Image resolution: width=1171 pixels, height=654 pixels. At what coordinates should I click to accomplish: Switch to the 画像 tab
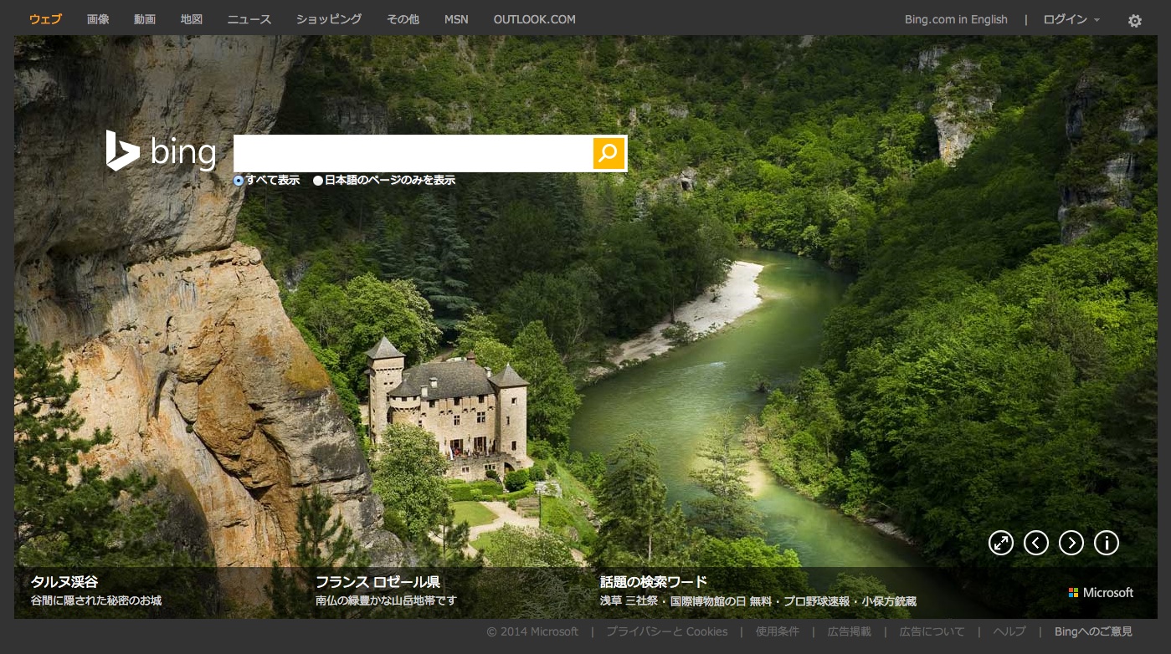coord(98,19)
